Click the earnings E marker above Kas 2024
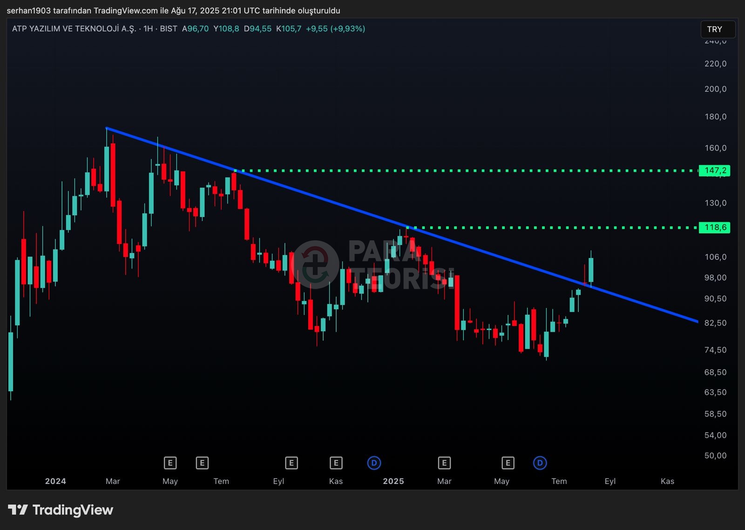This screenshot has width=745, height=530. tap(336, 463)
